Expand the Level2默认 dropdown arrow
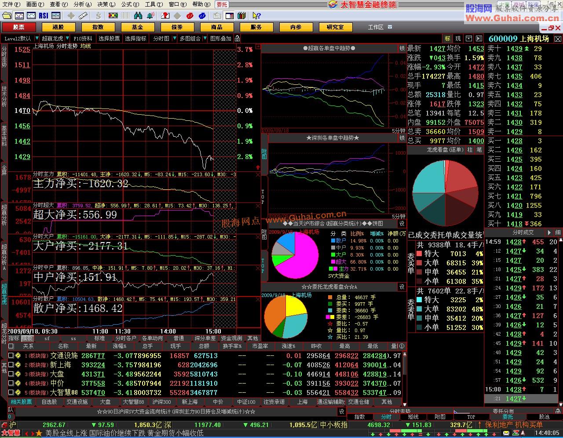Screen dimensions: 563x438 coord(37,39)
